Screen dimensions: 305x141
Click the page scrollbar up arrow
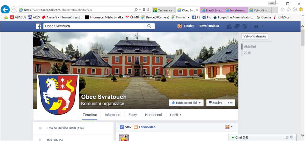(303, 27)
